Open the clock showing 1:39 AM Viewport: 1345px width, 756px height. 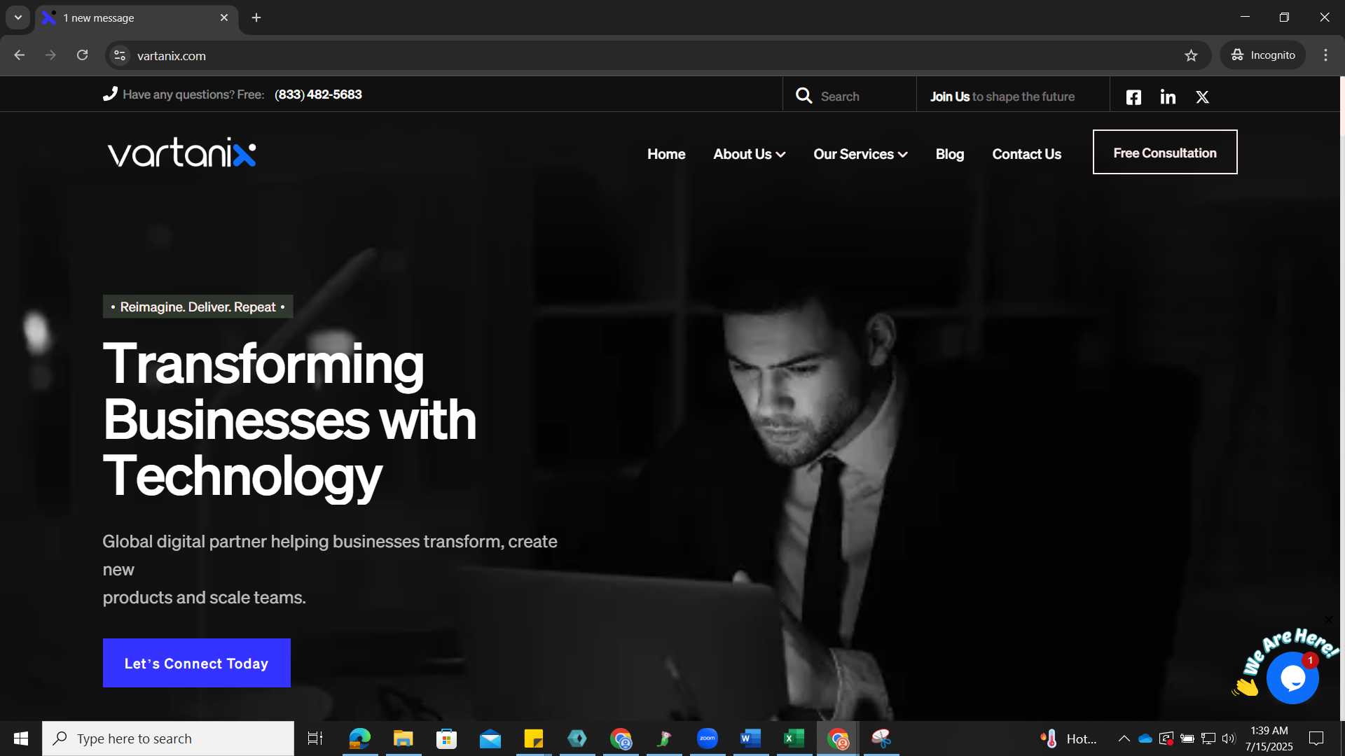pos(1269,738)
